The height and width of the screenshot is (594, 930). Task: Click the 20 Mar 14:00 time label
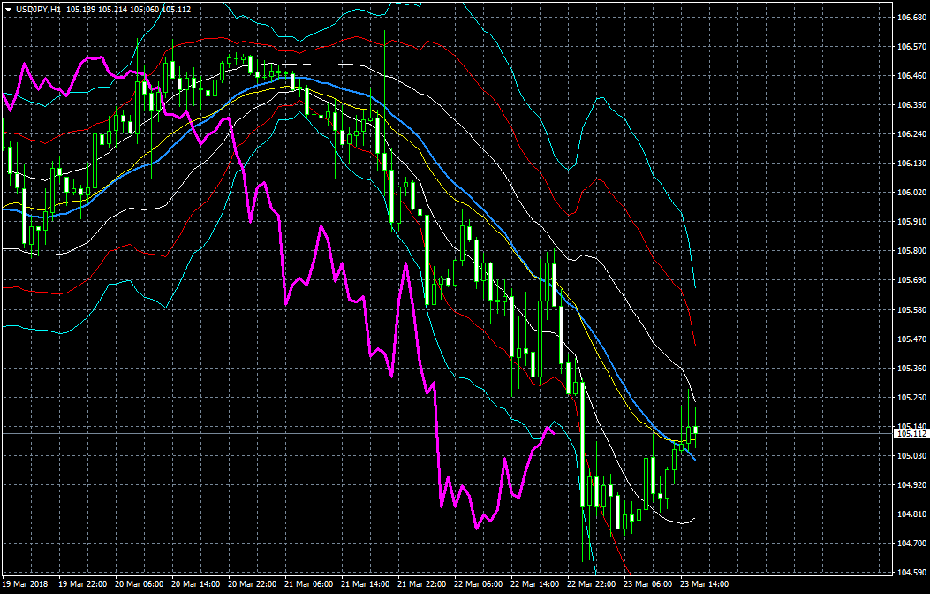(195, 585)
